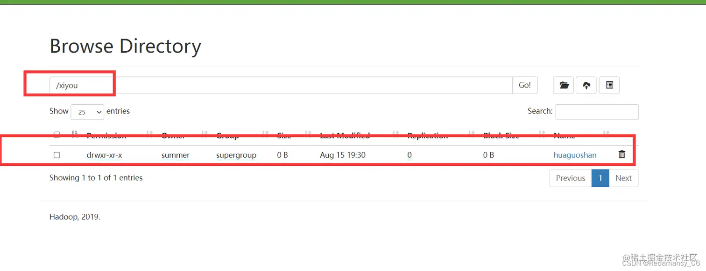Focus the directory path field /xiyou
The height and width of the screenshot is (271, 706).
click(281, 85)
